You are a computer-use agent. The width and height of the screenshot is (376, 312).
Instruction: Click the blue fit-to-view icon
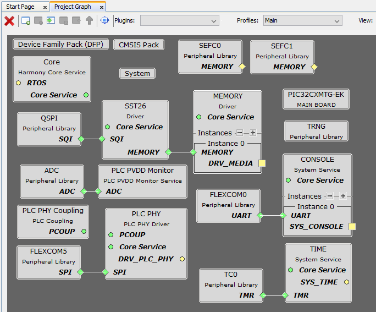click(104, 20)
